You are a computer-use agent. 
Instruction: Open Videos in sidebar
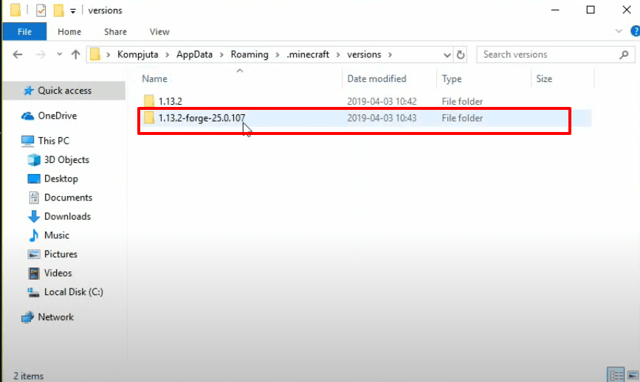pyautogui.click(x=58, y=273)
